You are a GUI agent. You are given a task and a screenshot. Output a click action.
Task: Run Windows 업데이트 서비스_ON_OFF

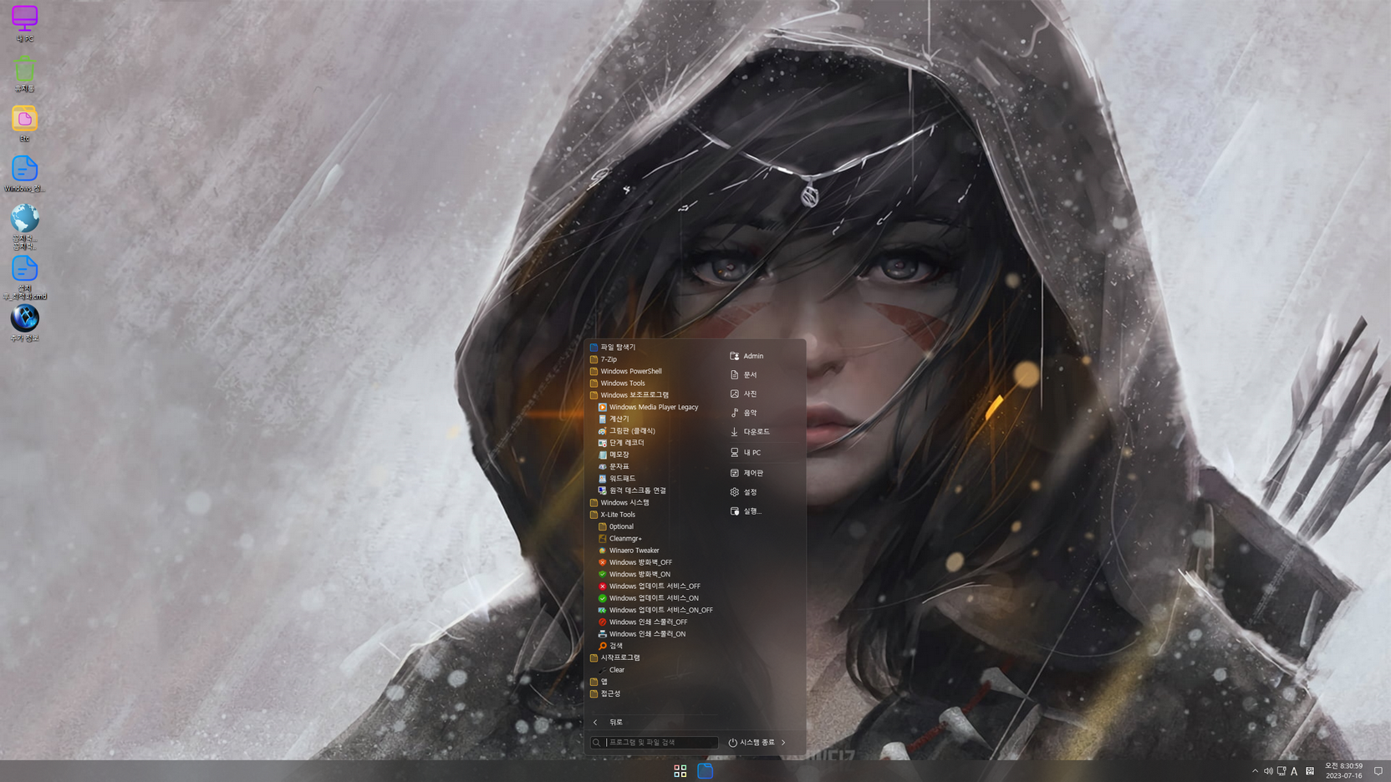click(655, 610)
